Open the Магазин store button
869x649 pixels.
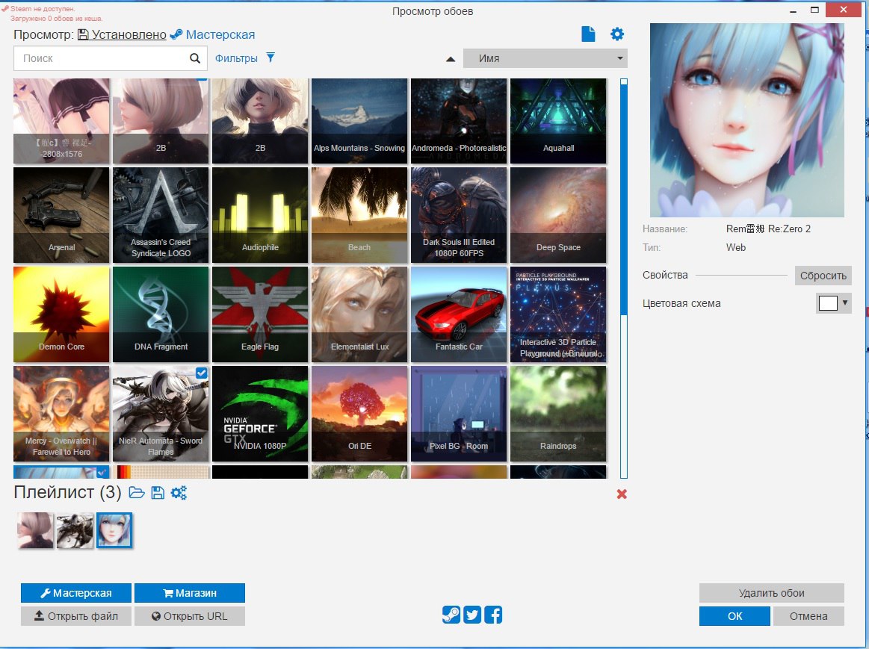[190, 593]
